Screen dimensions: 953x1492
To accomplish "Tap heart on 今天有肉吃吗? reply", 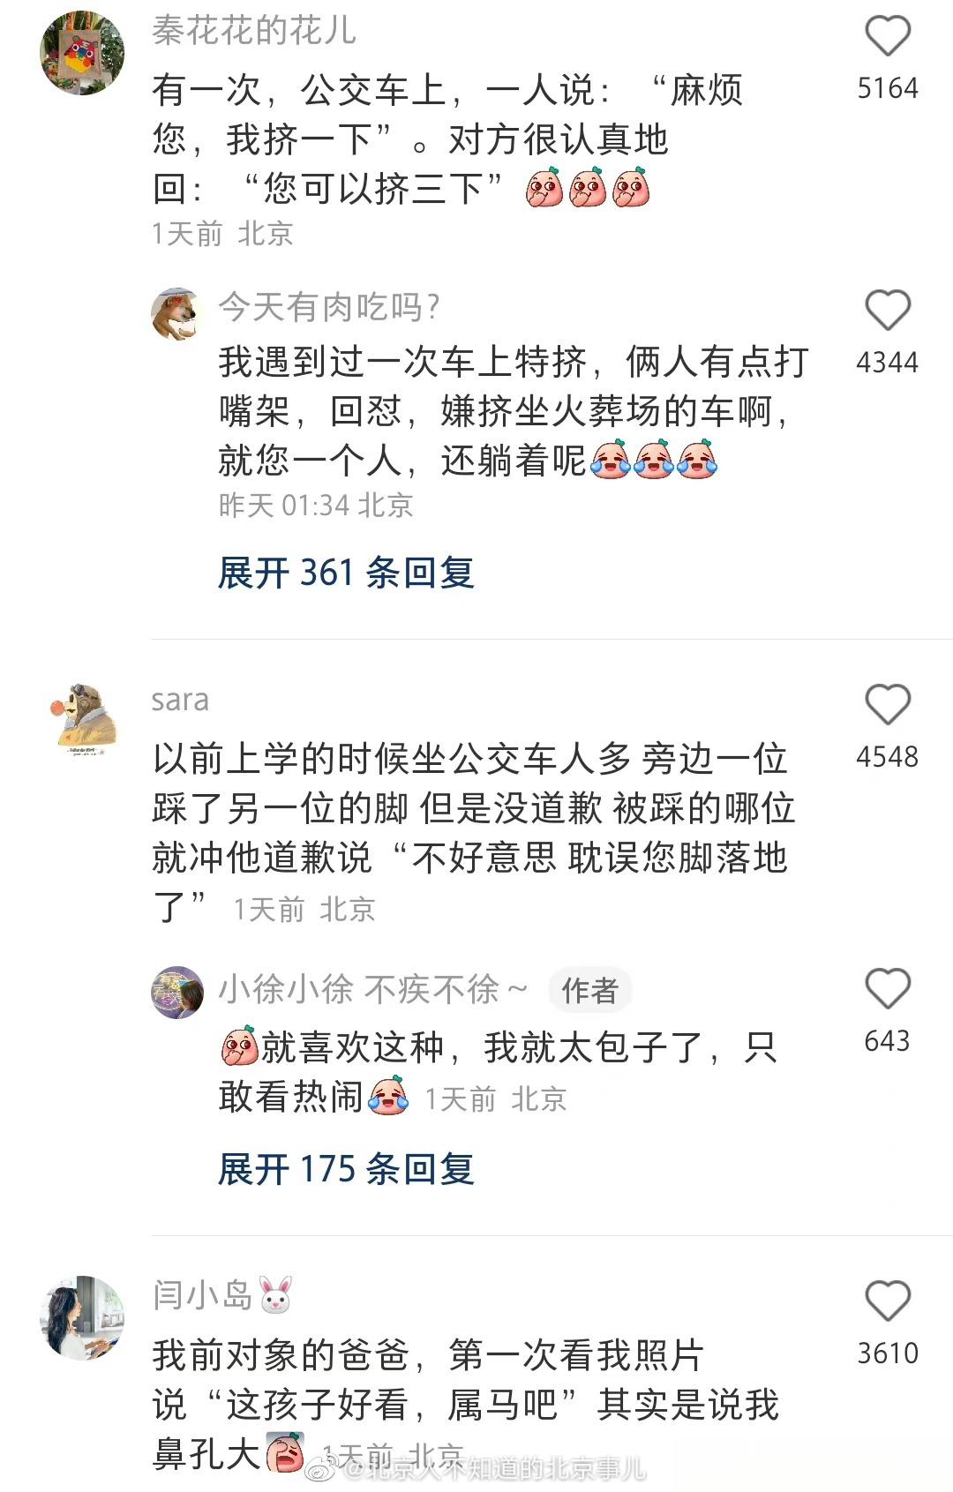I will (x=887, y=311).
